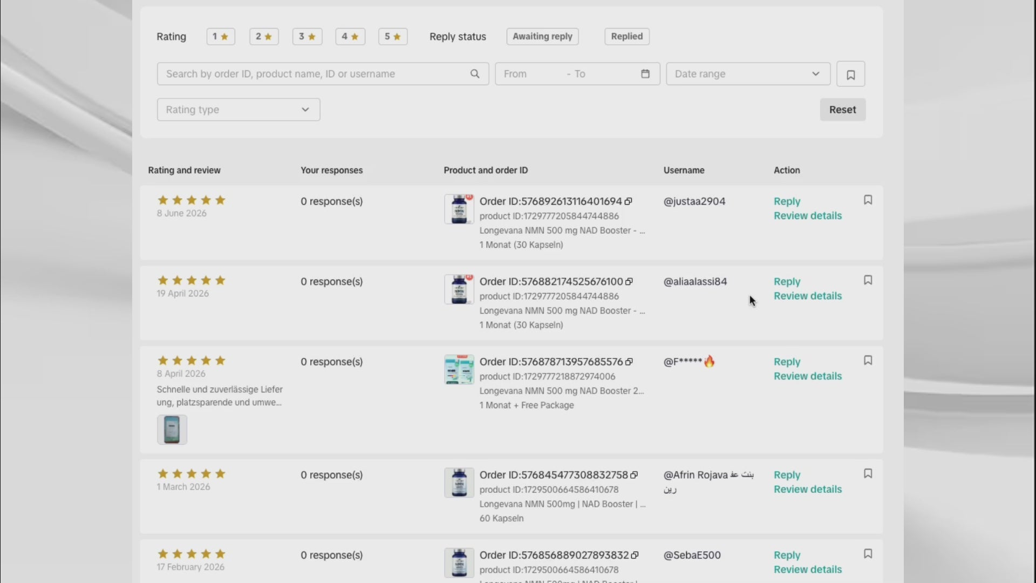Open the review photo thumbnail
1036x583 pixels.
pos(172,430)
